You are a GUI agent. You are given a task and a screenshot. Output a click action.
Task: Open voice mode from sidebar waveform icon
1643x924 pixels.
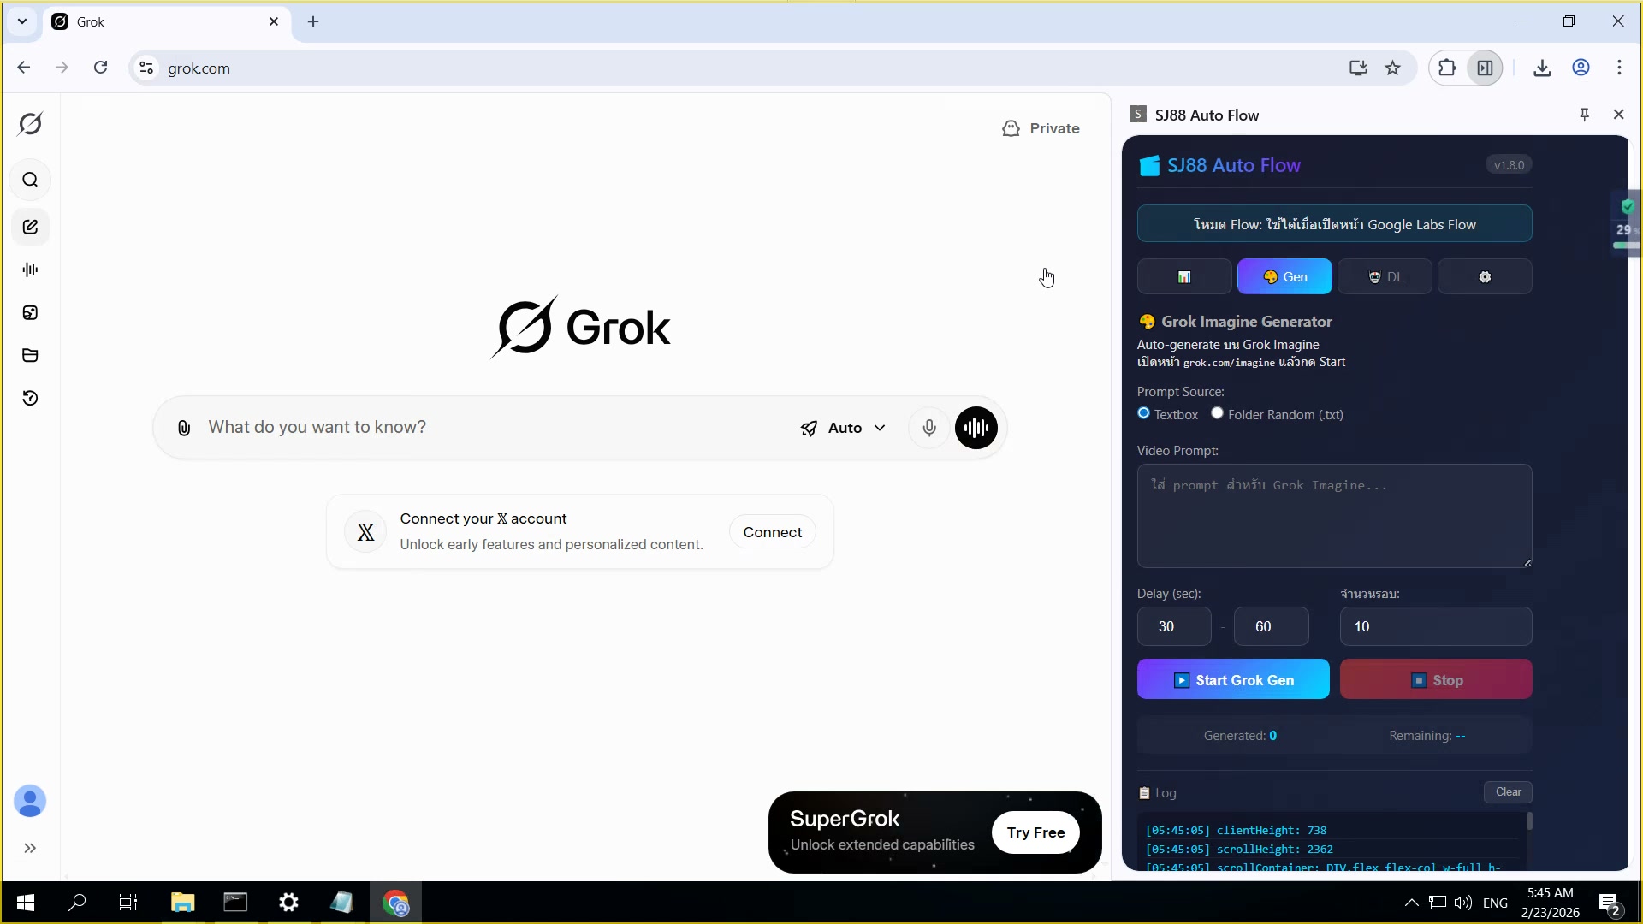pos(30,269)
